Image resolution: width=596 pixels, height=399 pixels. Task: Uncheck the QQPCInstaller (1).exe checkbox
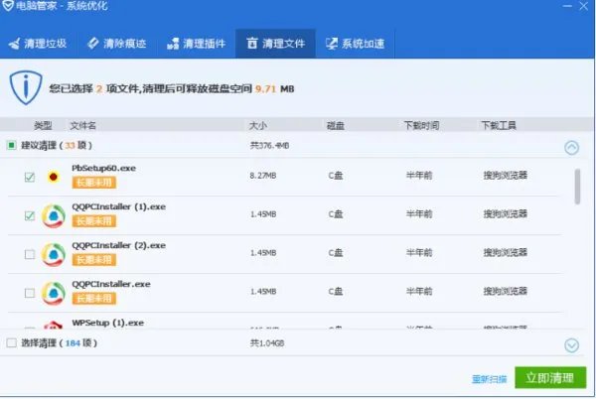[x=29, y=215]
